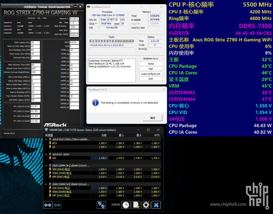273x214 pixels.
Task: Click the Four Activate Window (tFAW) field
Action: (36, 96)
